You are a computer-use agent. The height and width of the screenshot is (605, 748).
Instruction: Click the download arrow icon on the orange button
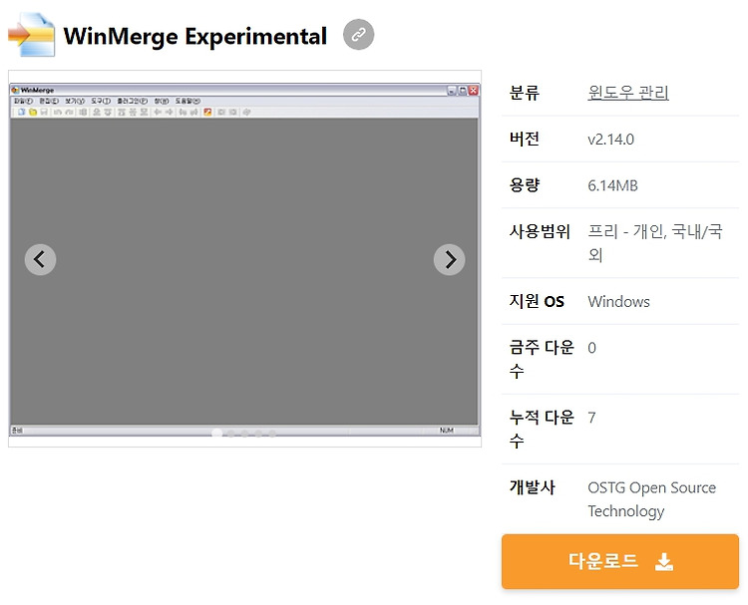point(664,561)
